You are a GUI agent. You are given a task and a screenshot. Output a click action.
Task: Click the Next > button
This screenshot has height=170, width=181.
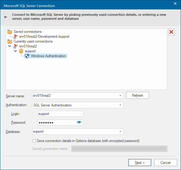click(140, 162)
